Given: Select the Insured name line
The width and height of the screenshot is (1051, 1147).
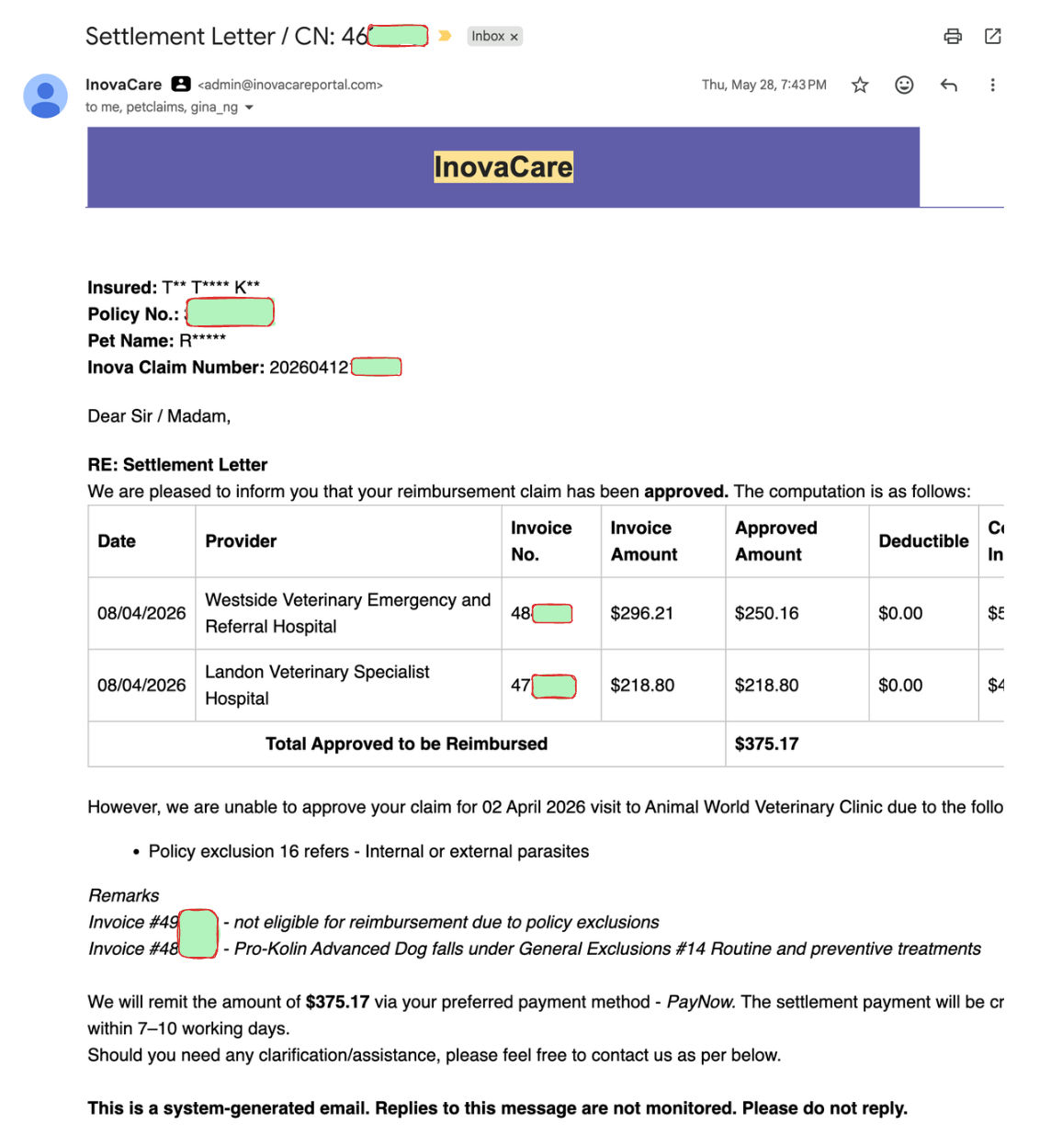Looking at the screenshot, I should pyautogui.click(x=174, y=288).
